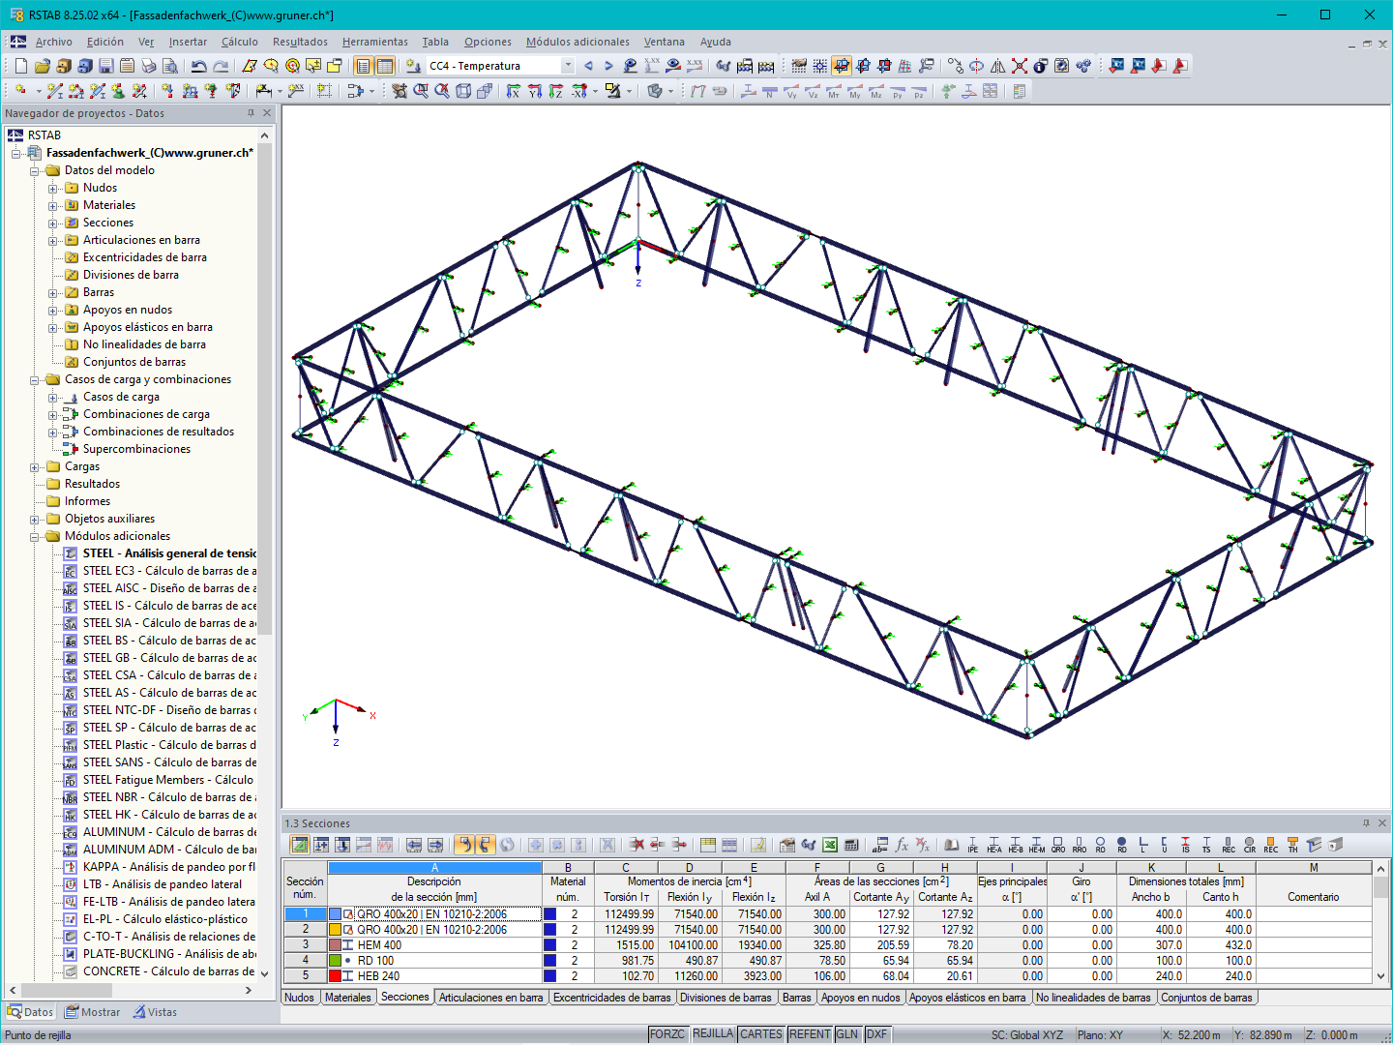This screenshot has height=1045, width=1393.
Task: Click the color swatch of section 3 HEM 400
Action: (x=335, y=945)
